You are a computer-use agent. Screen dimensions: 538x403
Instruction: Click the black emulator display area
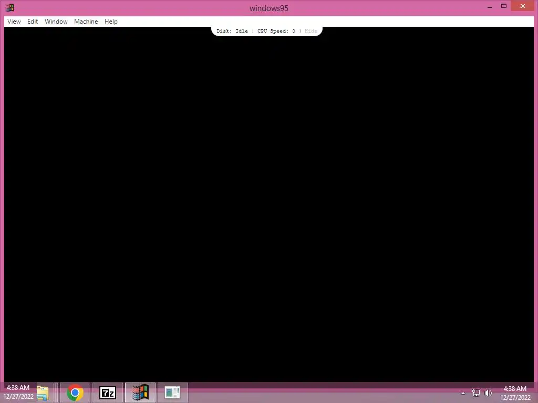coord(269,204)
